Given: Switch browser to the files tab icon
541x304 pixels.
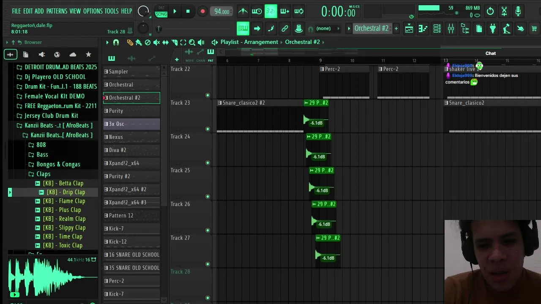Looking at the screenshot, I should tap(26, 54).
